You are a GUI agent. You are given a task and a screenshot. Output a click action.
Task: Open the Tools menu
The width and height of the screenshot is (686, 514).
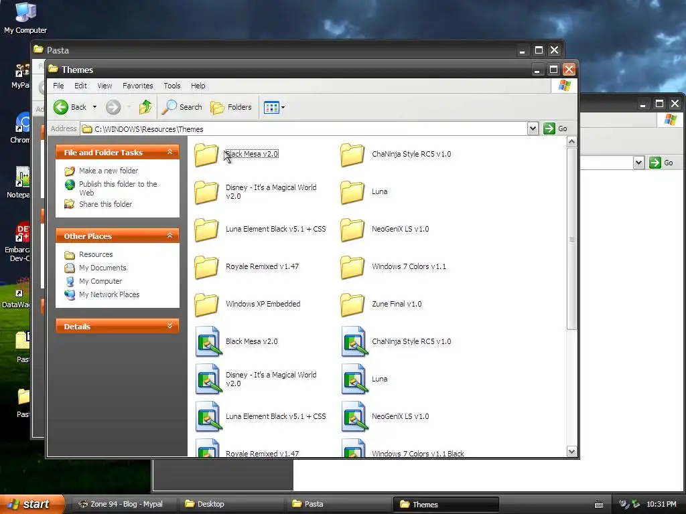pyautogui.click(x=172, y=86)
